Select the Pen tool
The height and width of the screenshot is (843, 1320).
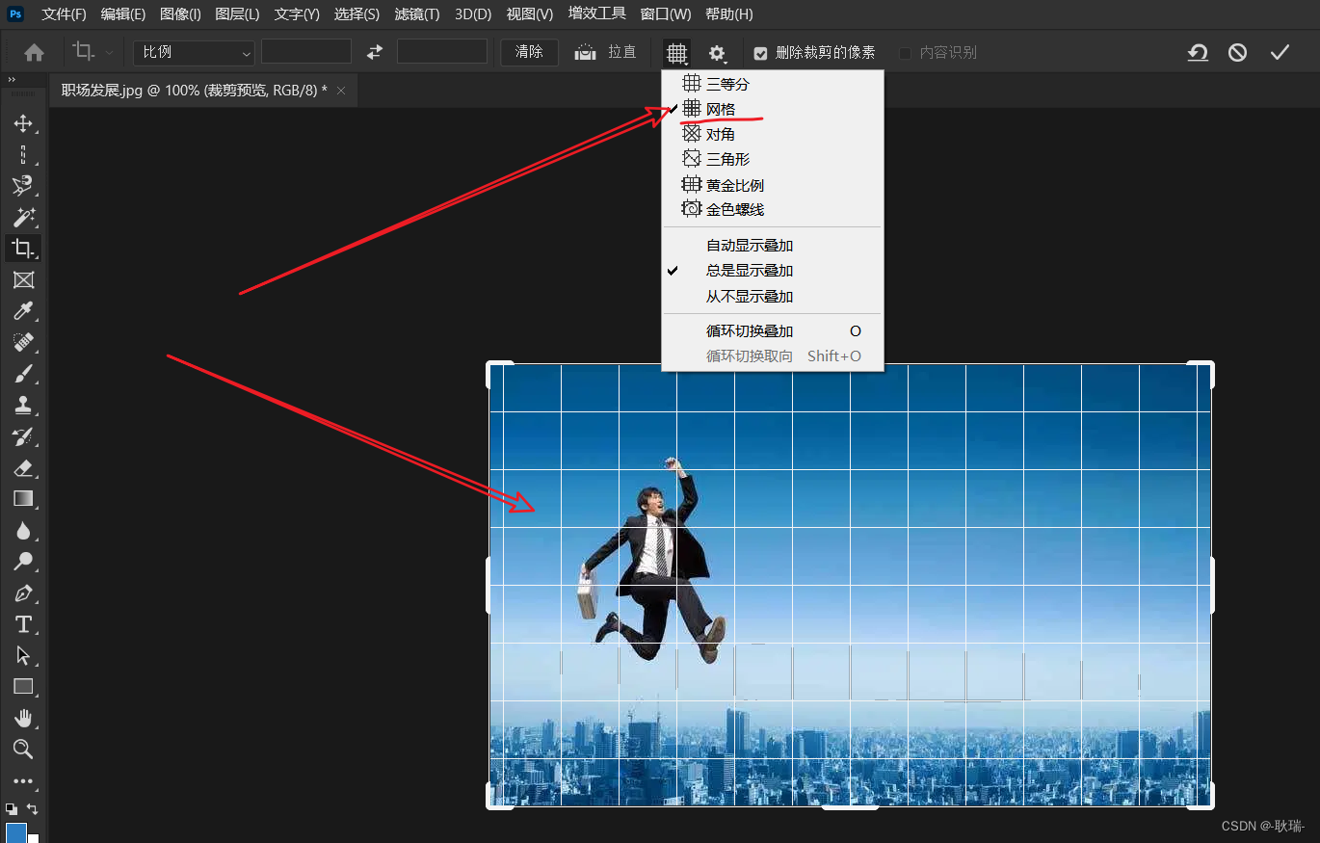tap(23, 593)
